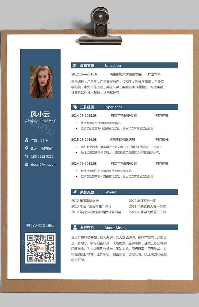The image size is (199, 307).
Task: Click the date 2015.08-2016.08
Action: (84, 140)
